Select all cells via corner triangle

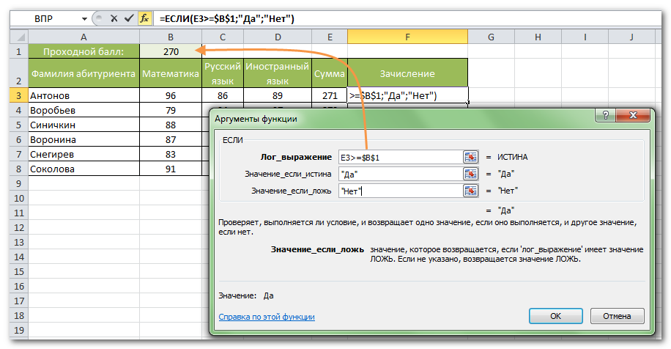[19, 37]
